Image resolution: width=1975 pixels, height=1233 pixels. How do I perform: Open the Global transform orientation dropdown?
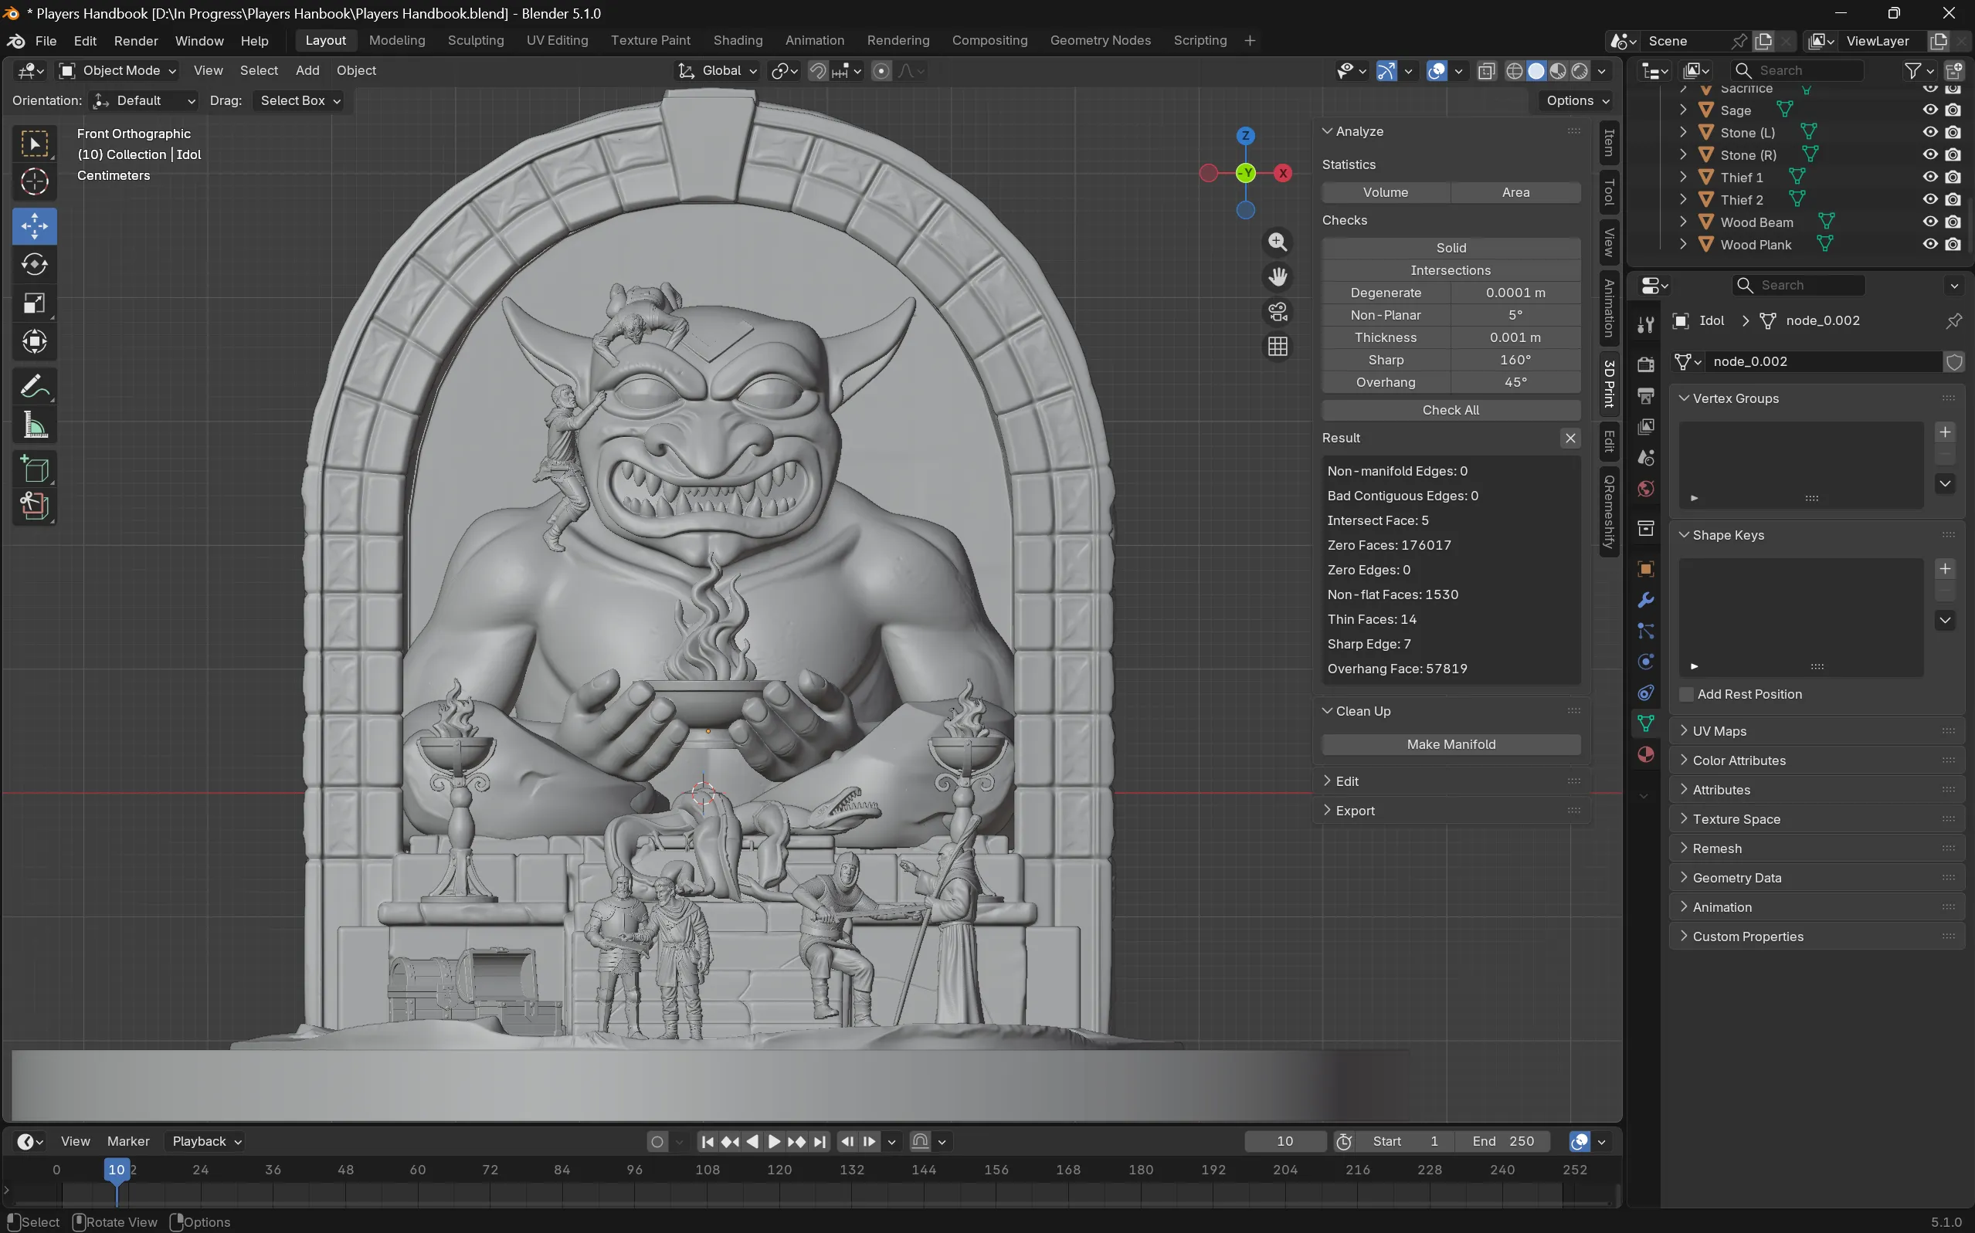[x=718, y=71]
